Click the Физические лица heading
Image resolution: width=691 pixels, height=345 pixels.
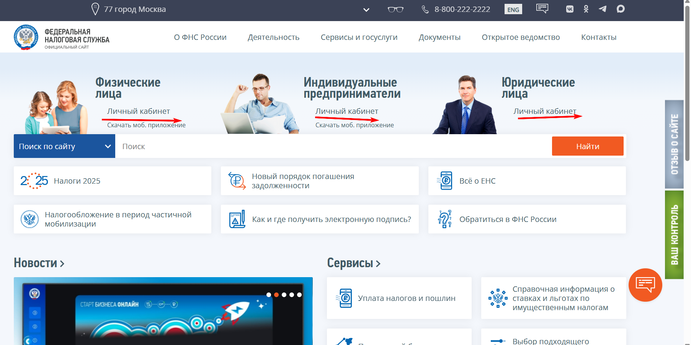coord(128,88)
